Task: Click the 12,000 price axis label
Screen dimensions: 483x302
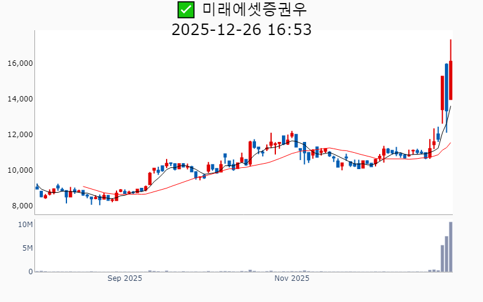Action: point(20,135)
